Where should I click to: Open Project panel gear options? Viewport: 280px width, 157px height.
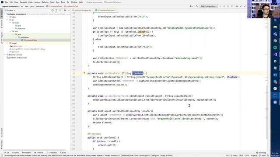(x=65, y=10)
